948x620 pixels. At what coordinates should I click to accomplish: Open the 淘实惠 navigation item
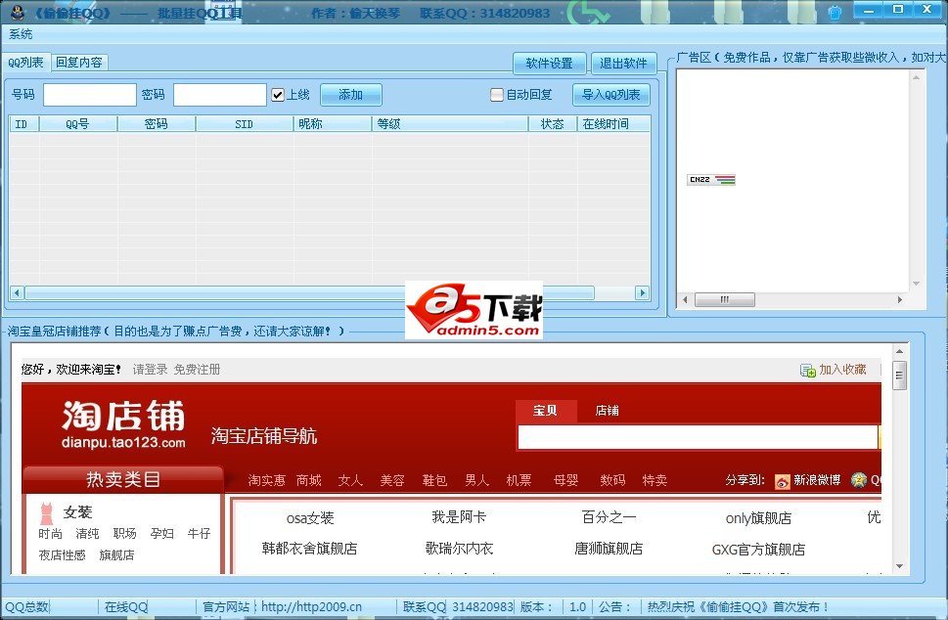267,480
